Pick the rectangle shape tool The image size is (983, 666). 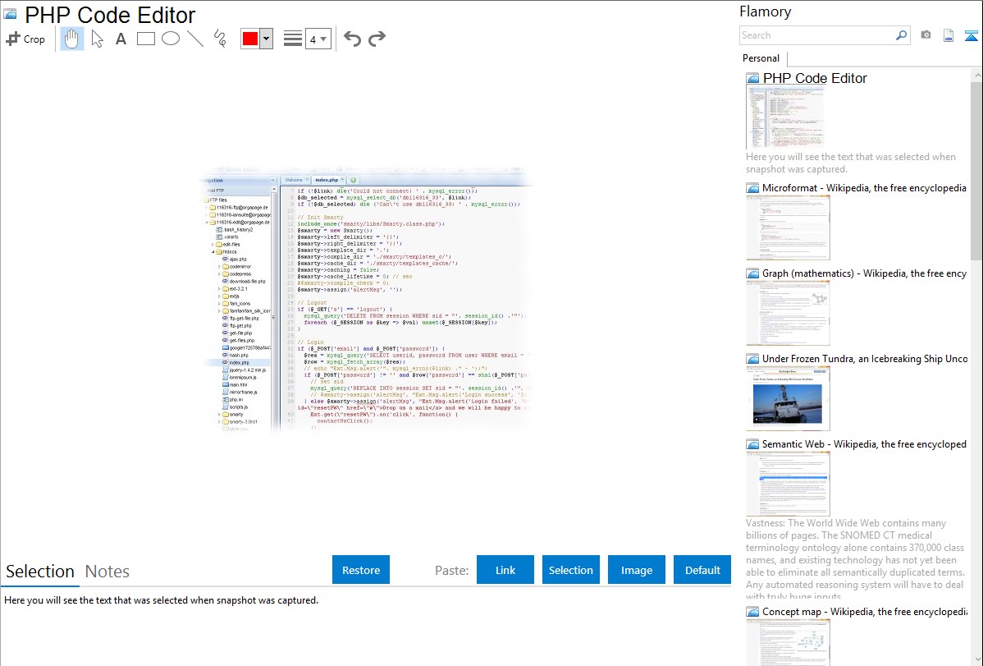145,39
